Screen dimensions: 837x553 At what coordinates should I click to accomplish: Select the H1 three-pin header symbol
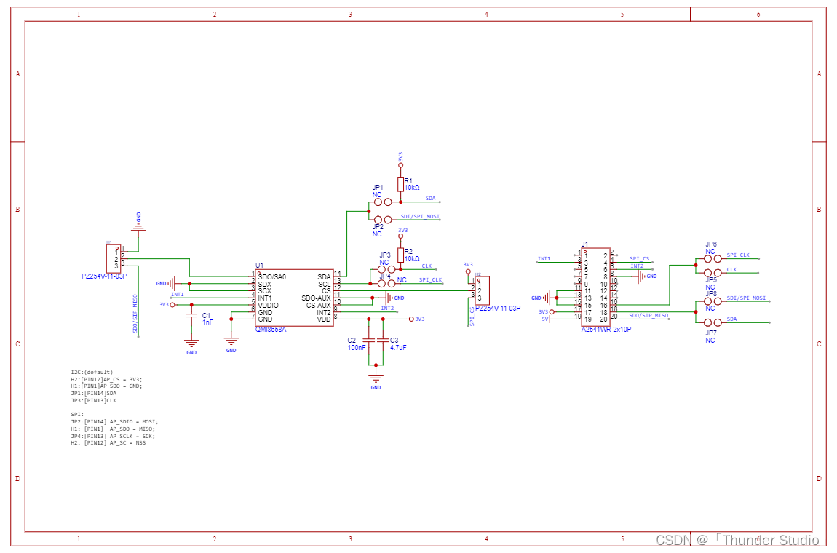coord(114,258)
